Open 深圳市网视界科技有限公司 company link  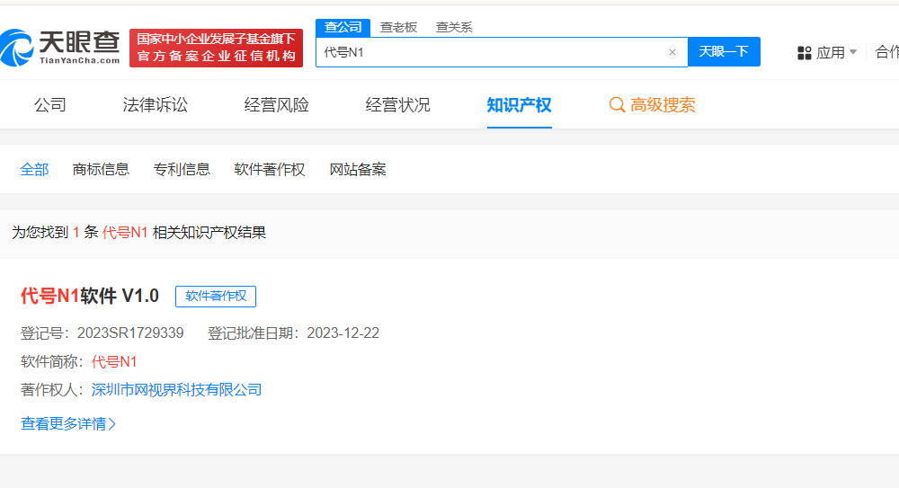click(x=176, y=390)
